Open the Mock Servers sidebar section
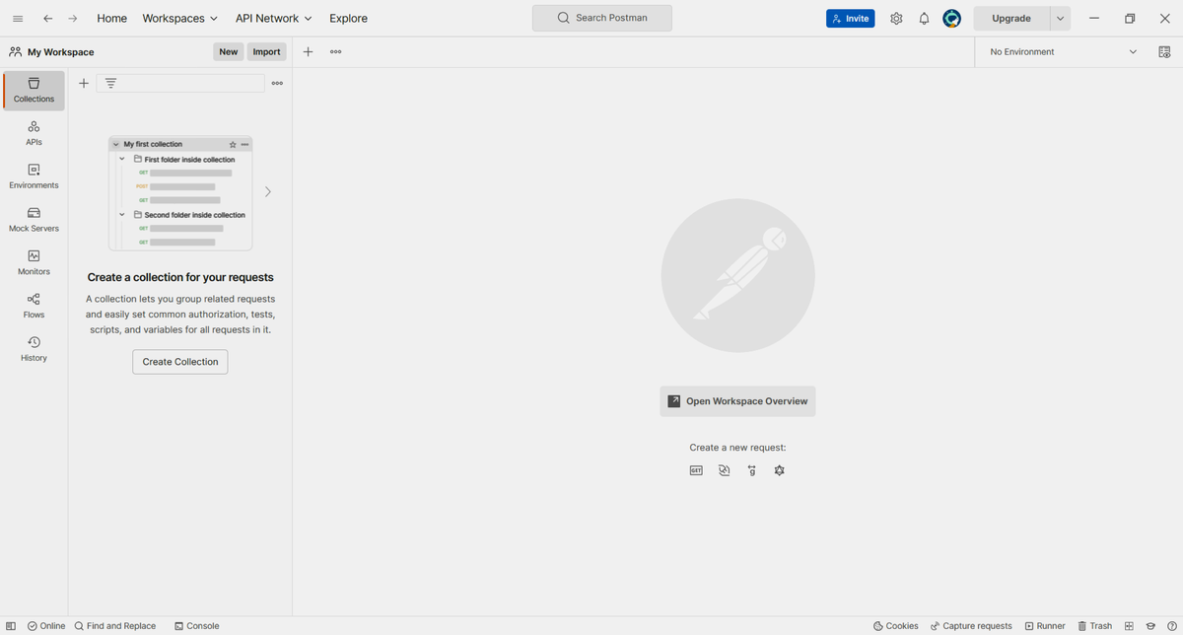The image size is (1183, 635). pos(34,220)
